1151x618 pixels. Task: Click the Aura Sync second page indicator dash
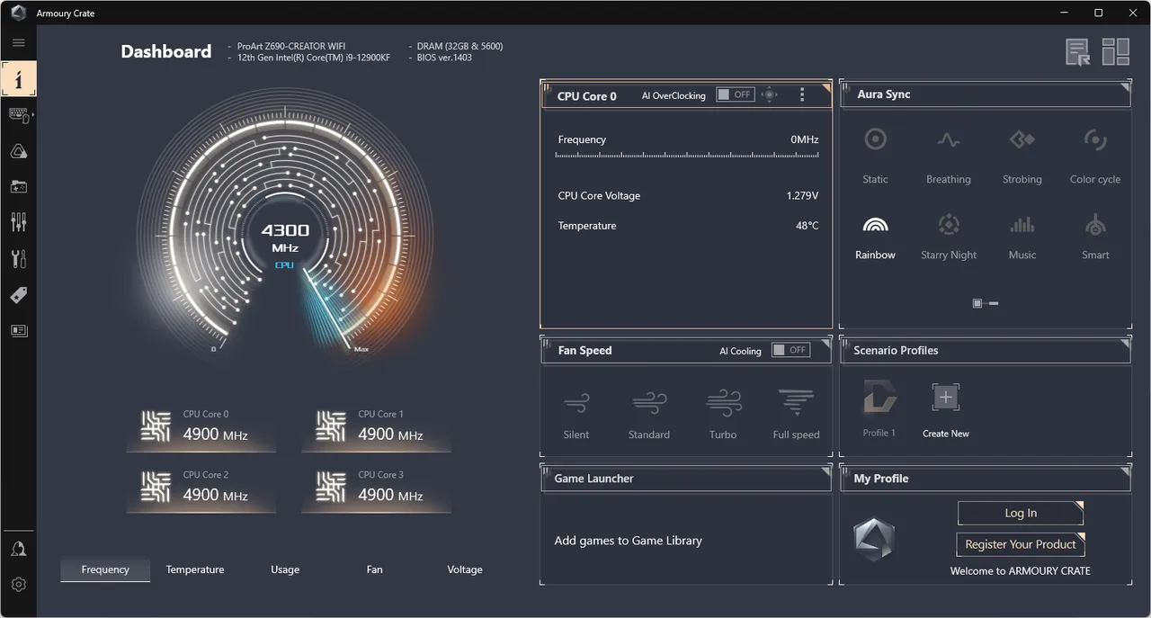[993, 303]
